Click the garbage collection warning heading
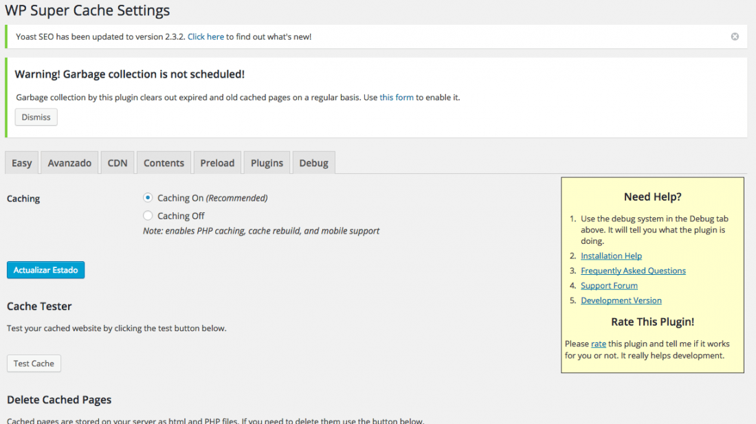The width and height of the screenshot is (756, 424). [x=130, y=74]
